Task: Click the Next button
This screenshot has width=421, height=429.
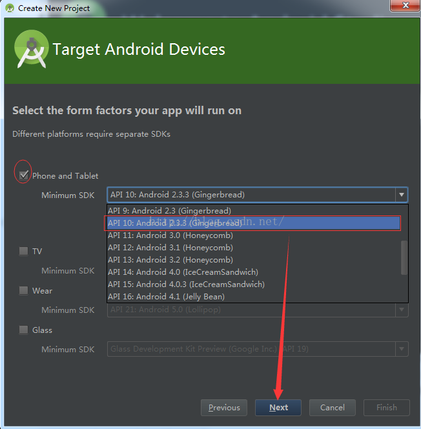Action: (x=278, y=408)
